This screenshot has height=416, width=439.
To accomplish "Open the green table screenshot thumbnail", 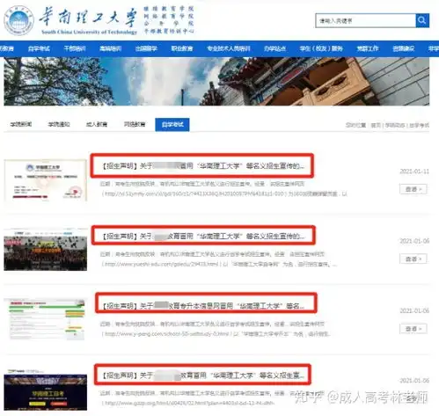I will coord(46,319).
